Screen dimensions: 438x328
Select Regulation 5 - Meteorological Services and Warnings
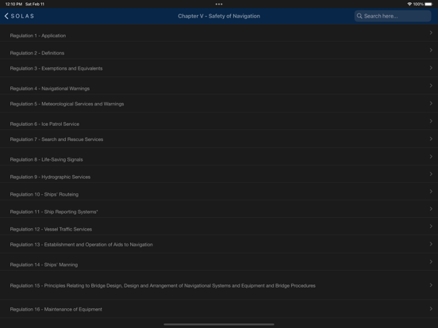coord(219,104)
